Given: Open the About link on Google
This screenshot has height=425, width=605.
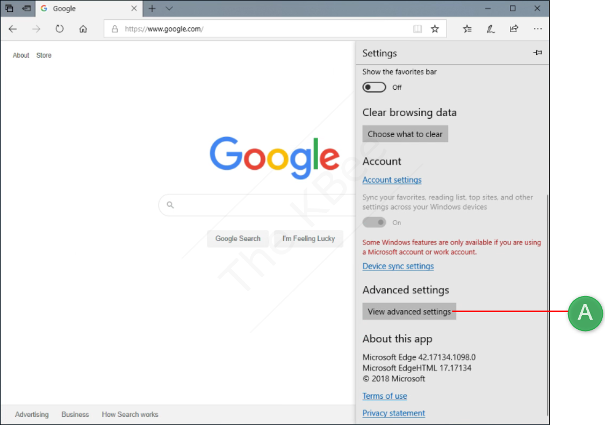Looking at the screenshot, I should click(21, 55).
